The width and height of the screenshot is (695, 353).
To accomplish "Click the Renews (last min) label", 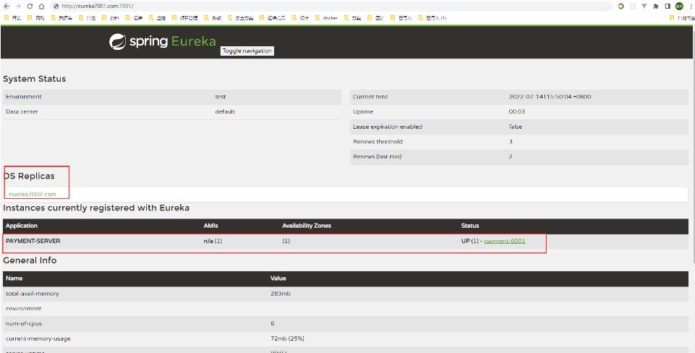I will pos(378,156).
